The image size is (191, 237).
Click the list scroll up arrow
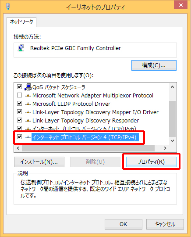pyautogui.click(x=172, y=87)
